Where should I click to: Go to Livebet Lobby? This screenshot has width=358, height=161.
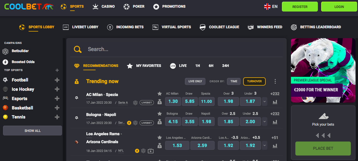tap(81, 27)
